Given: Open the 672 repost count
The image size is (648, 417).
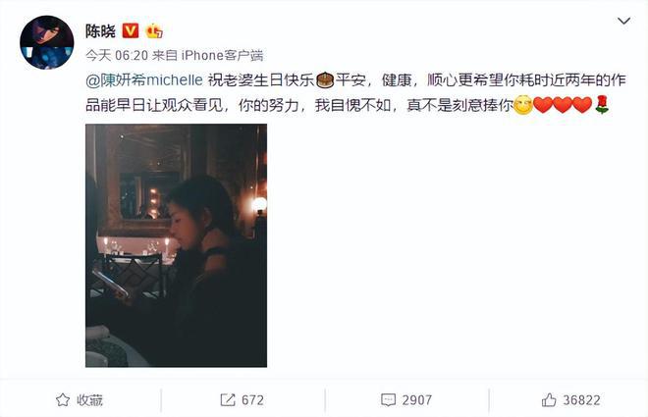Looking at the screenshot, I should click(252, 400).
